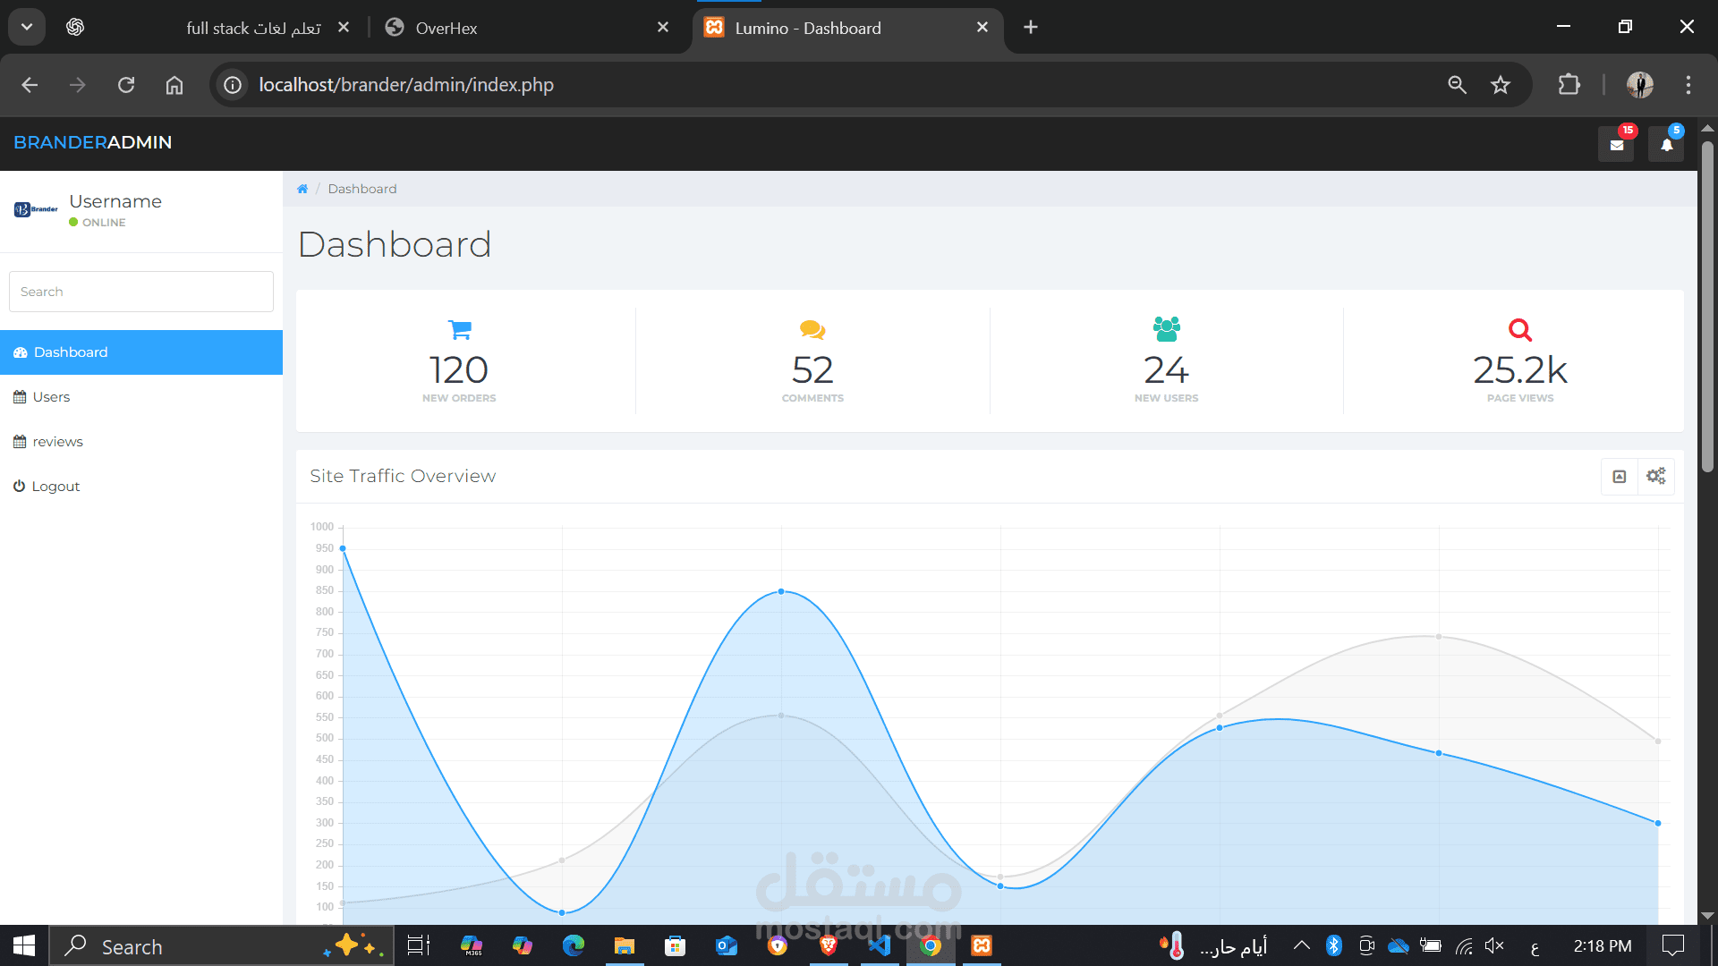
Task: Open the browser tab search dropdown arrow
Action: pos(27,27)
